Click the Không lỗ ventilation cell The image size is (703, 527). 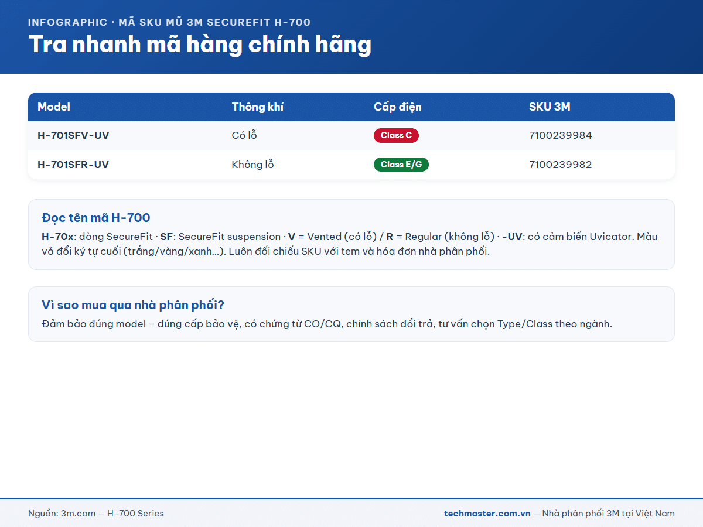[253, 165]
